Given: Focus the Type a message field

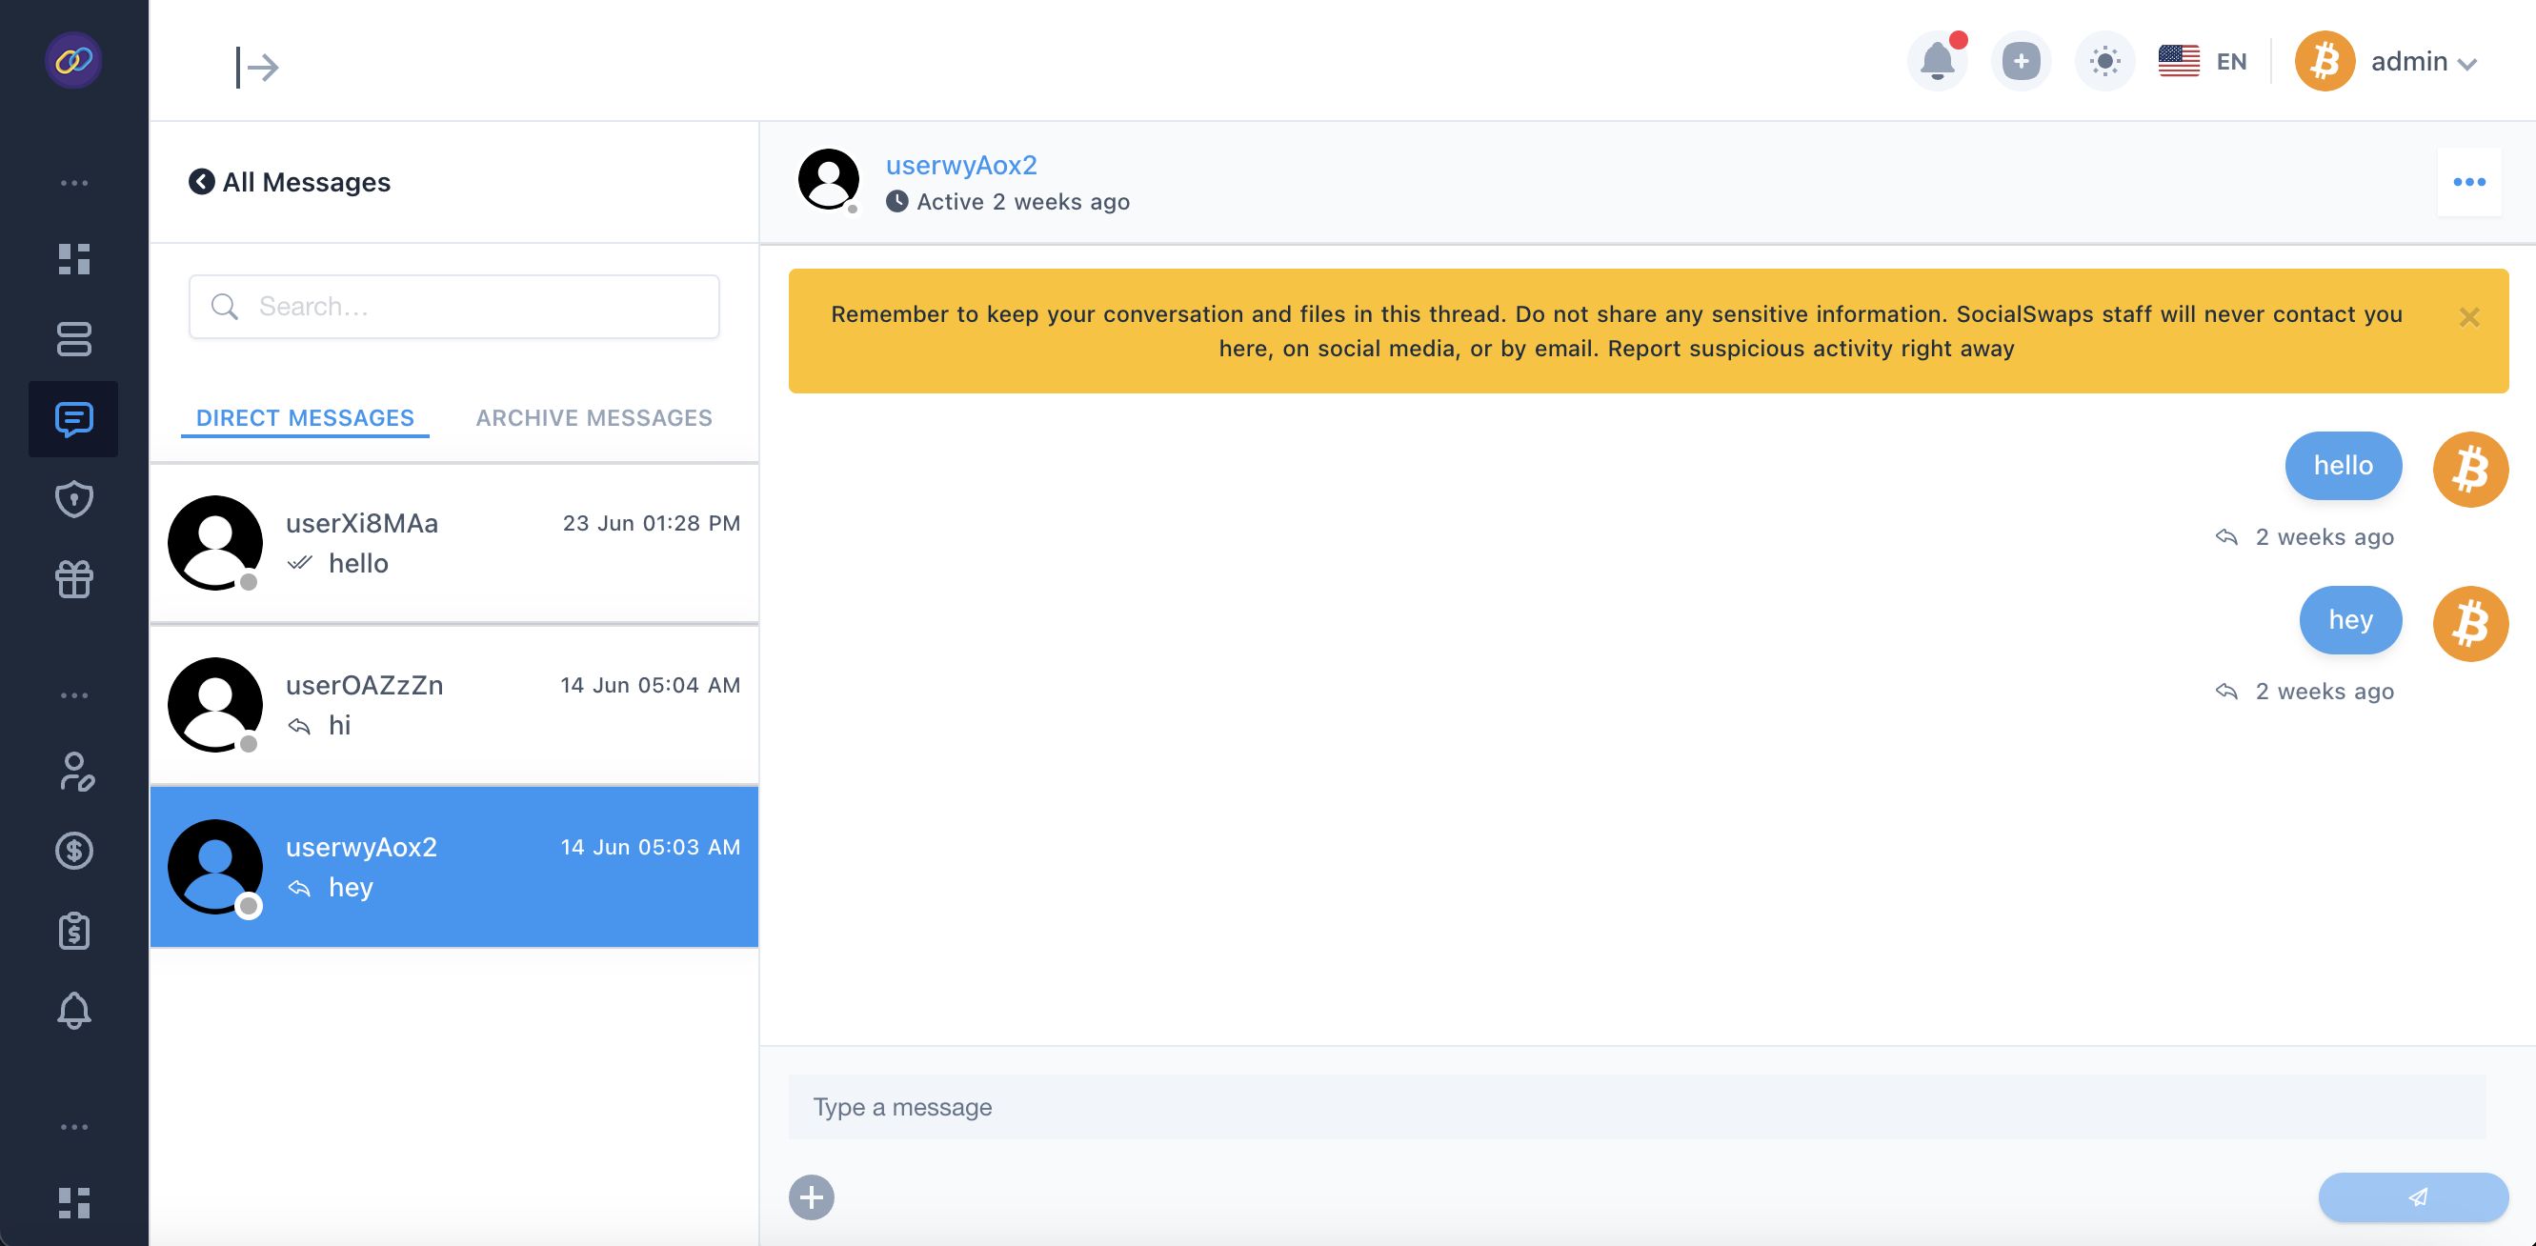Looking at the screenshot, I should click(x=1638, y=1107).
